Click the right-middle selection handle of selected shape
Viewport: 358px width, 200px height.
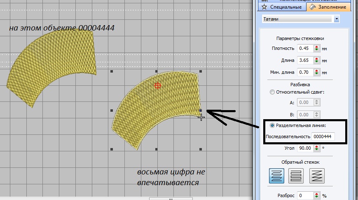tap(201, 111)
